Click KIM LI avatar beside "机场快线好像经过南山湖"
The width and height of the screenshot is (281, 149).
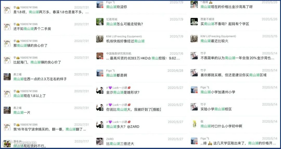click(x=100, y=39)
